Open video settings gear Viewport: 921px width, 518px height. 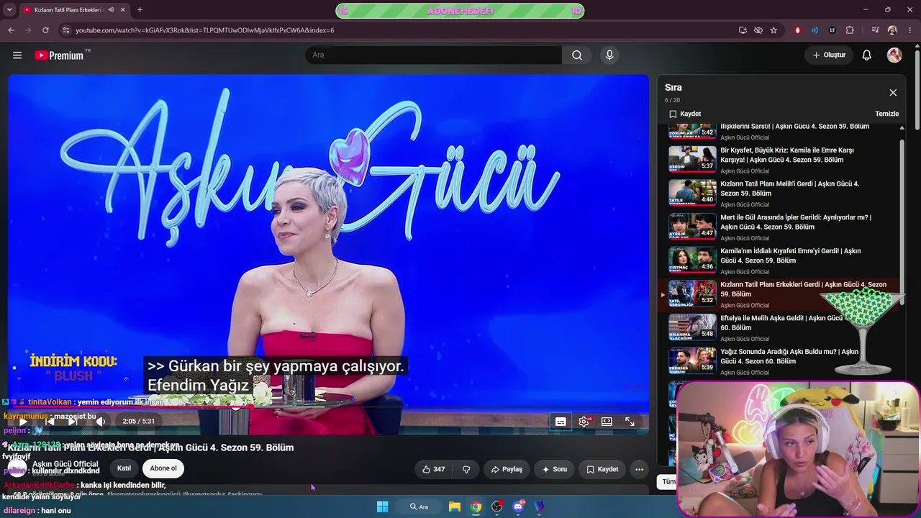[584, 422]
